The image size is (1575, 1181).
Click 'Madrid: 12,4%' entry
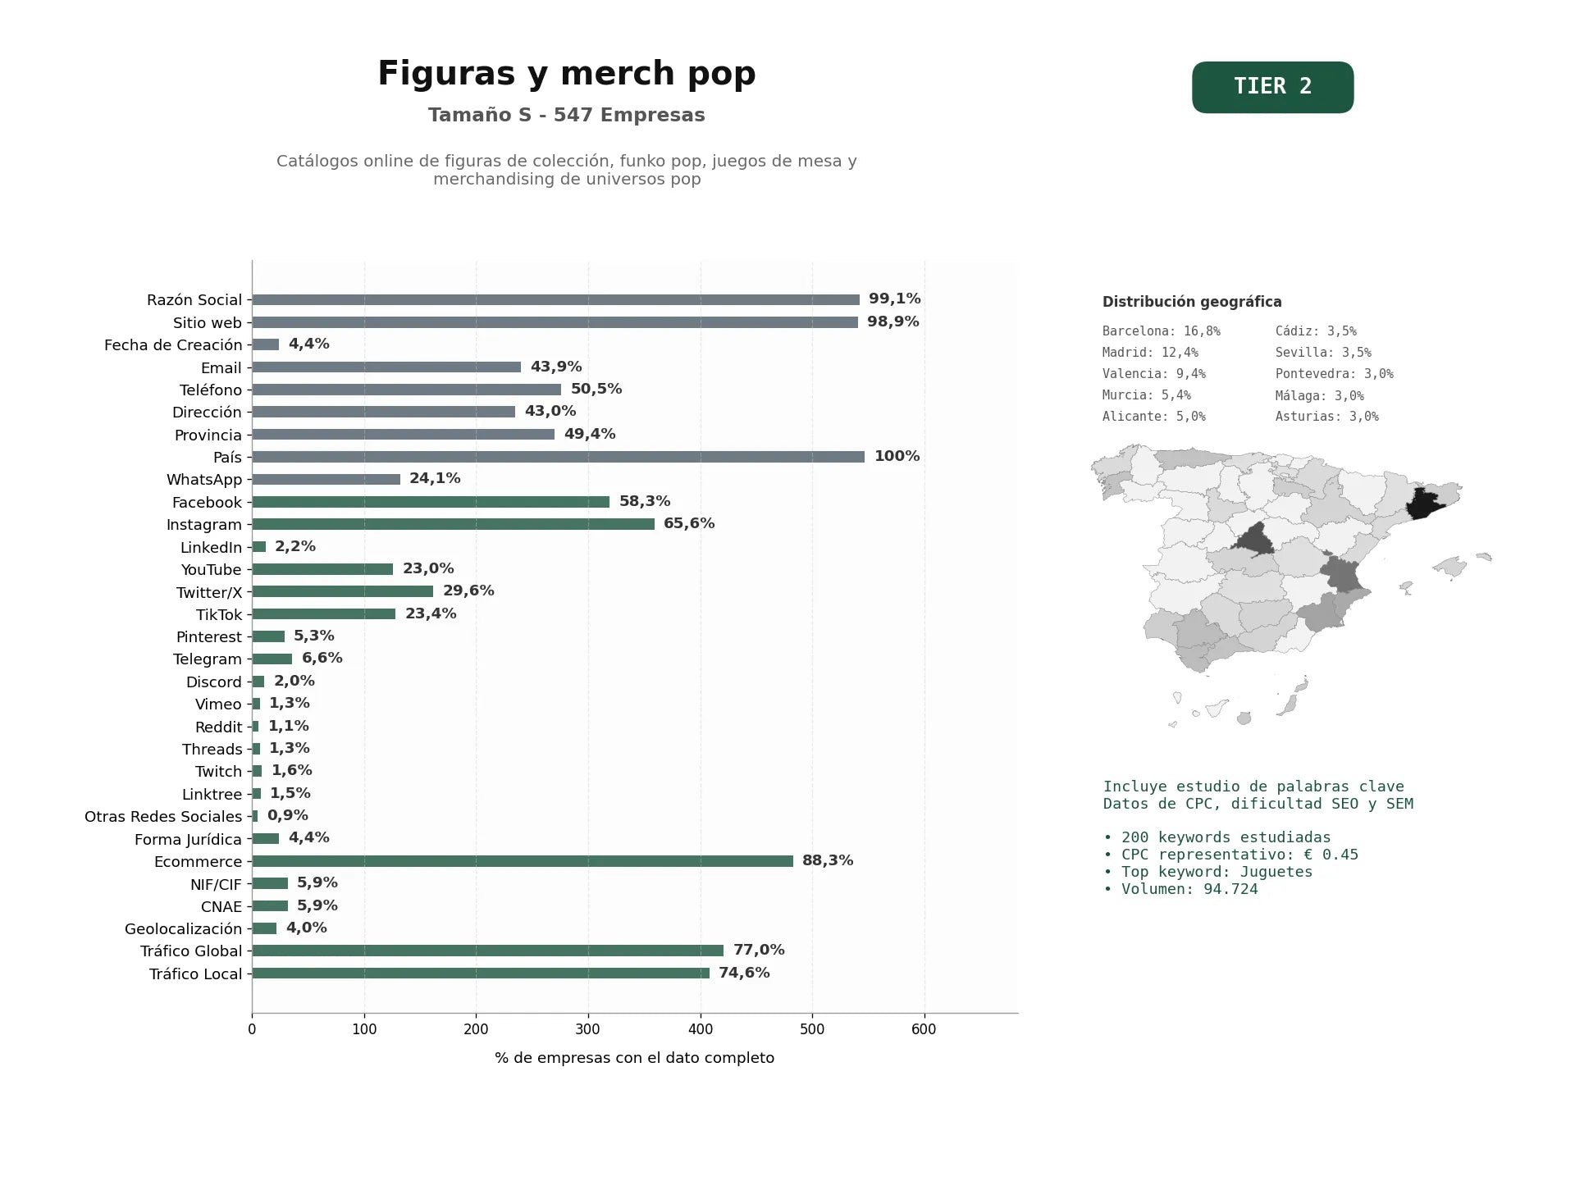pos(1150,353)
